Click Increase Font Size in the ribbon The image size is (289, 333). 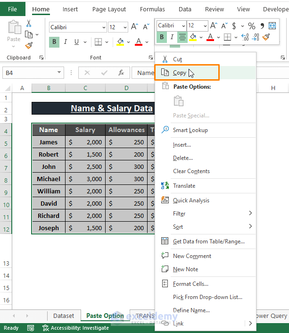[135, 27]
